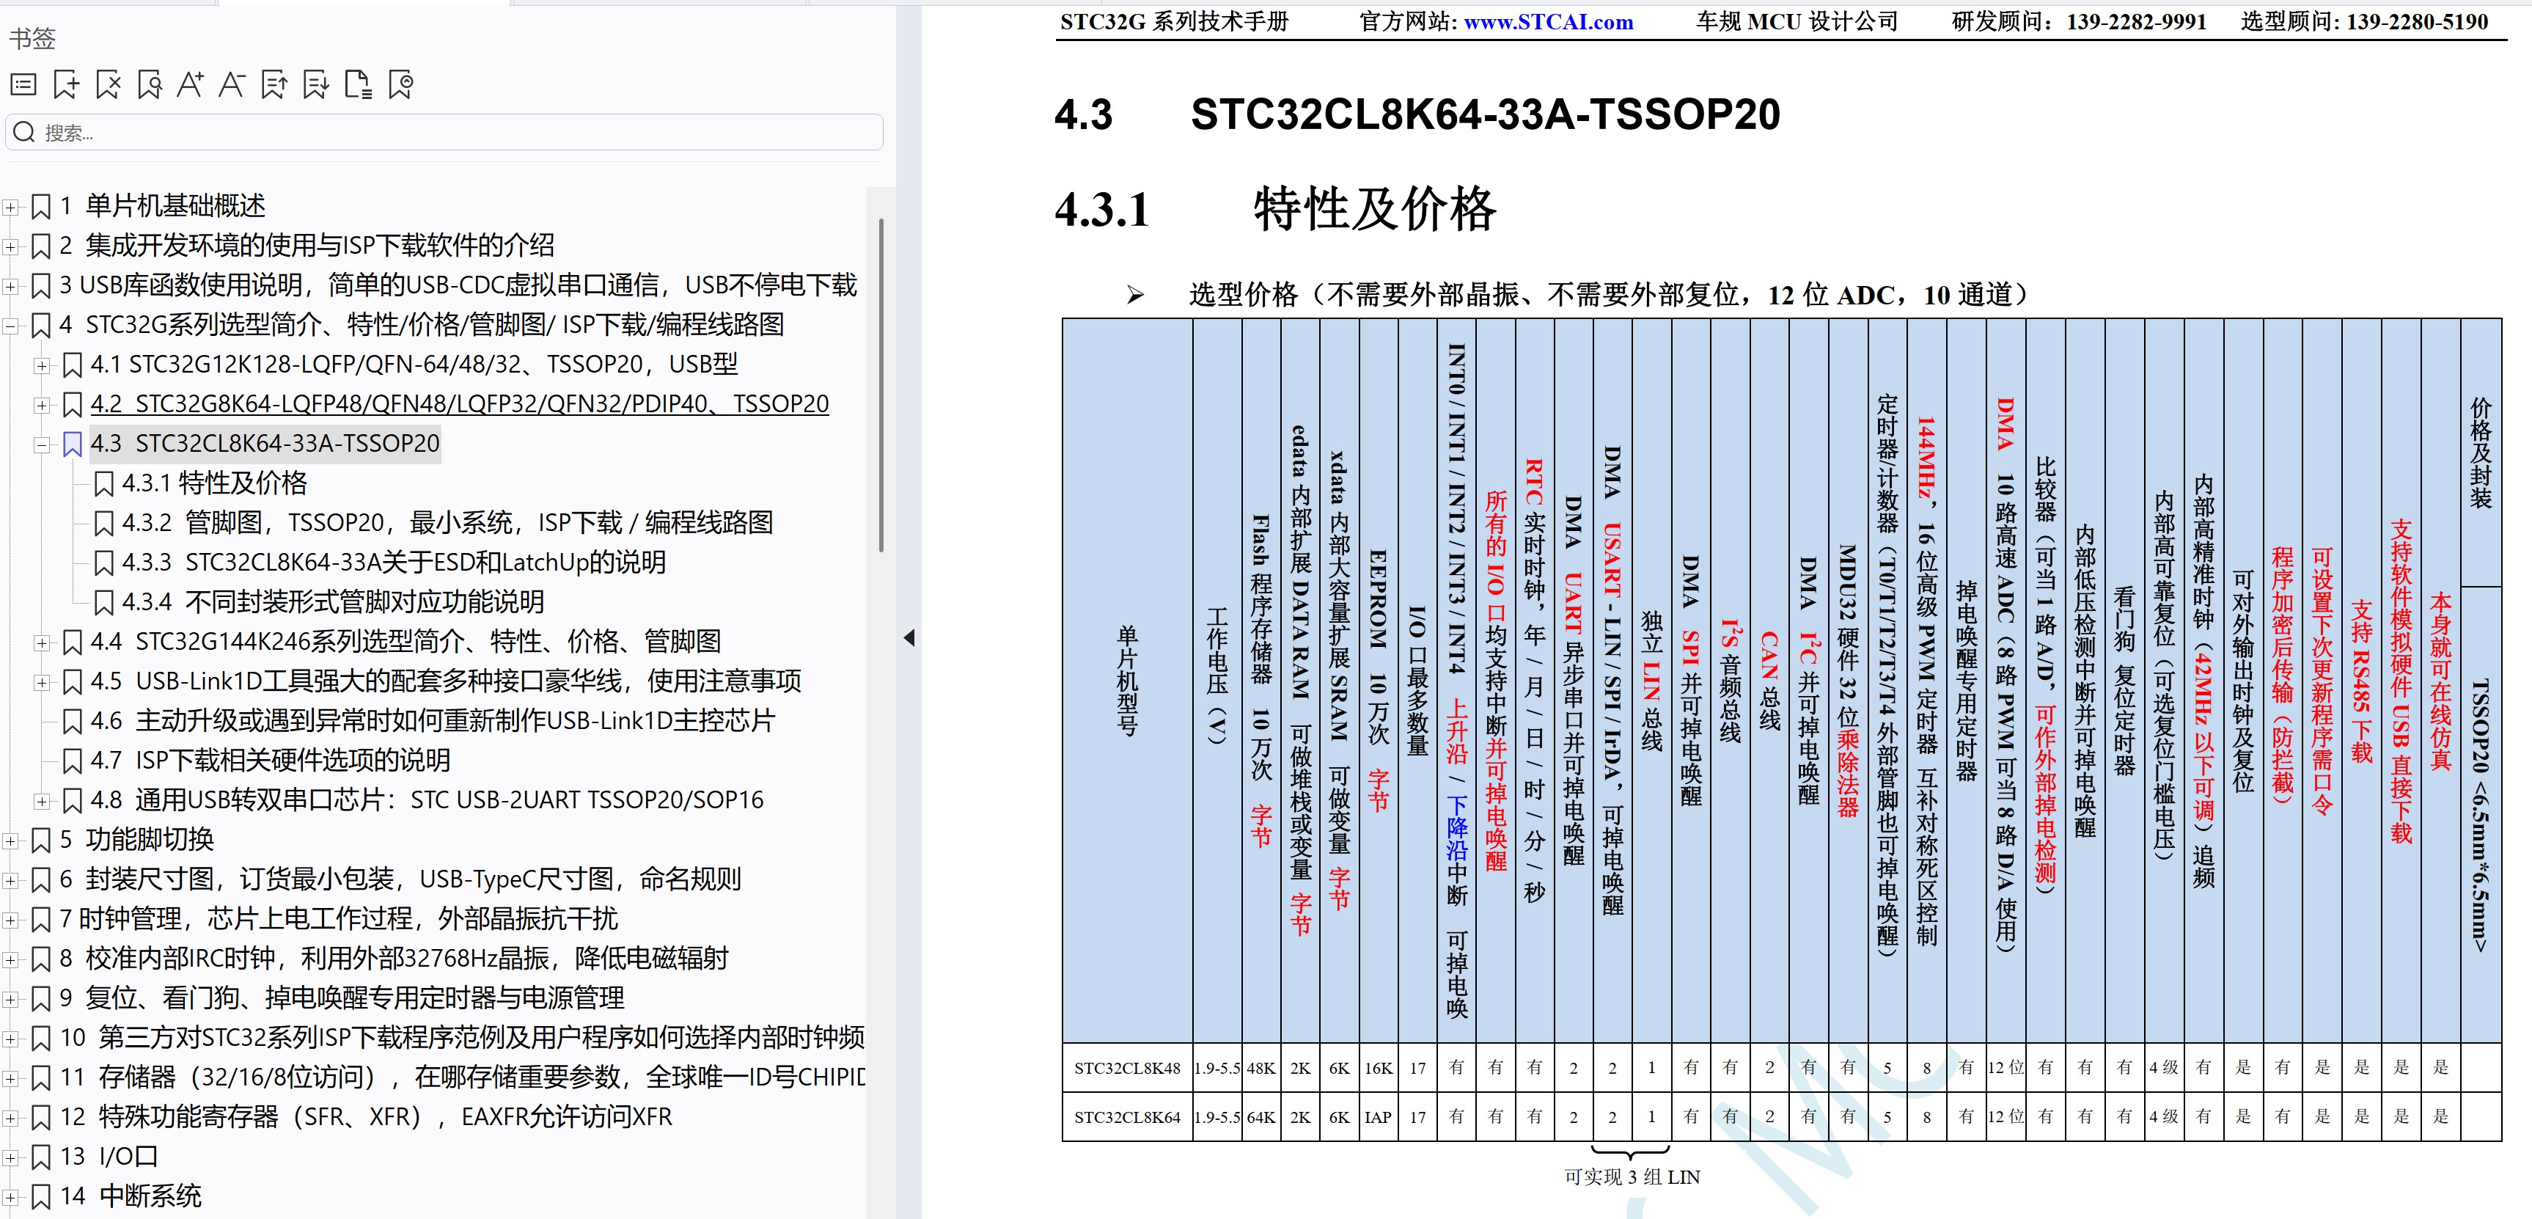Expand bookmark 5 功能脚切换
The width and height of the screenshot is (2532, 1219).
[x=10, y=841]
